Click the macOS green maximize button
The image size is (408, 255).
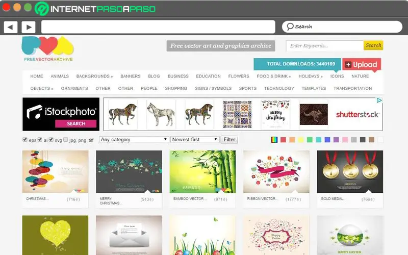click(28, 7)
